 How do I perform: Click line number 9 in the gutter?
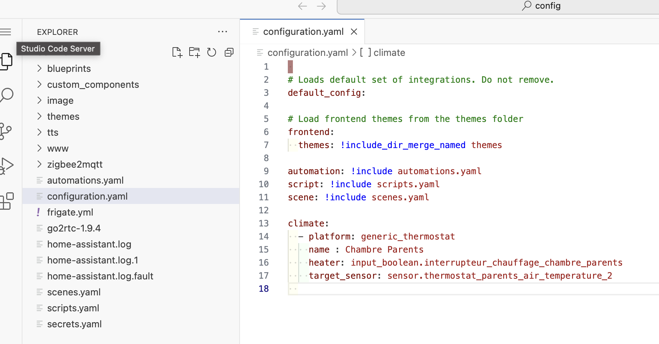266,171
